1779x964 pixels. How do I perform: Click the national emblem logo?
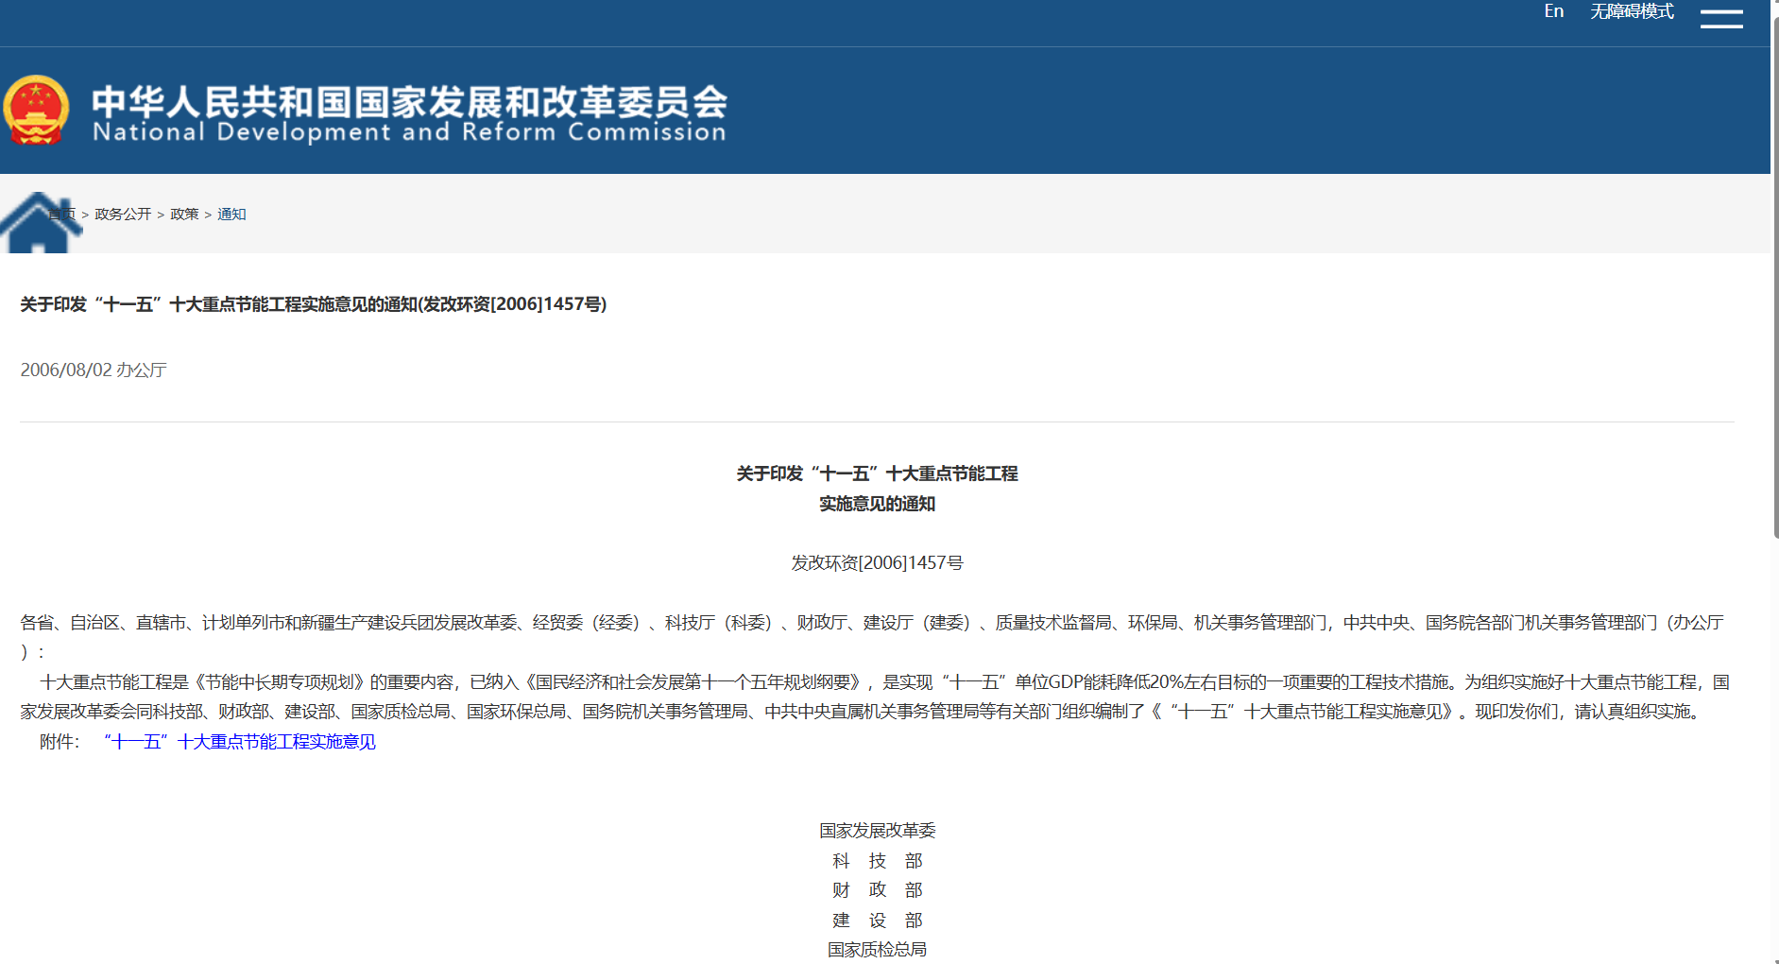click(x=36, y=111)
